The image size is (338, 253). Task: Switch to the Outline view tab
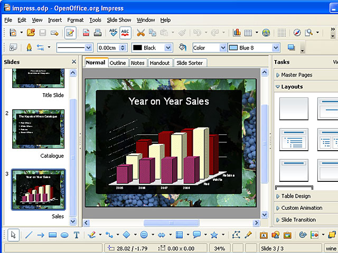118,63
